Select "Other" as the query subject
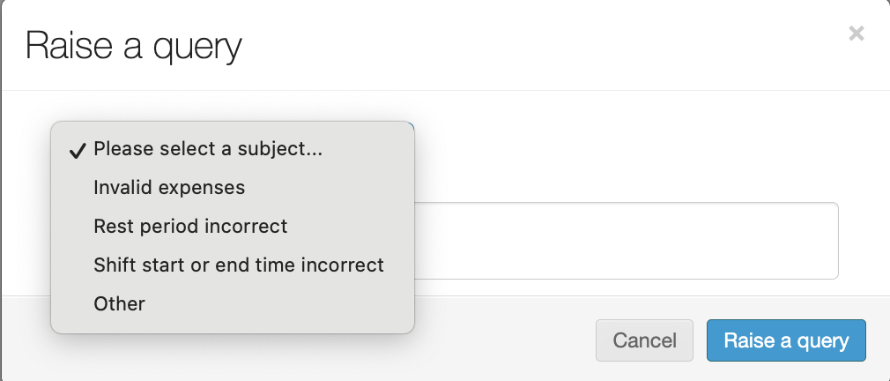Screen dimensions: 890x381 (119, 304)
